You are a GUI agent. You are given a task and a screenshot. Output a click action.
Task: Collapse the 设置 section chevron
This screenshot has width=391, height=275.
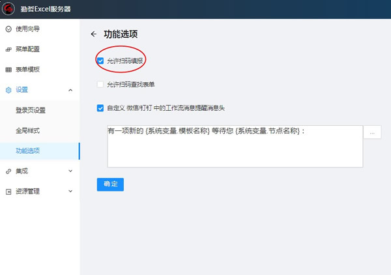click(70, 90)
